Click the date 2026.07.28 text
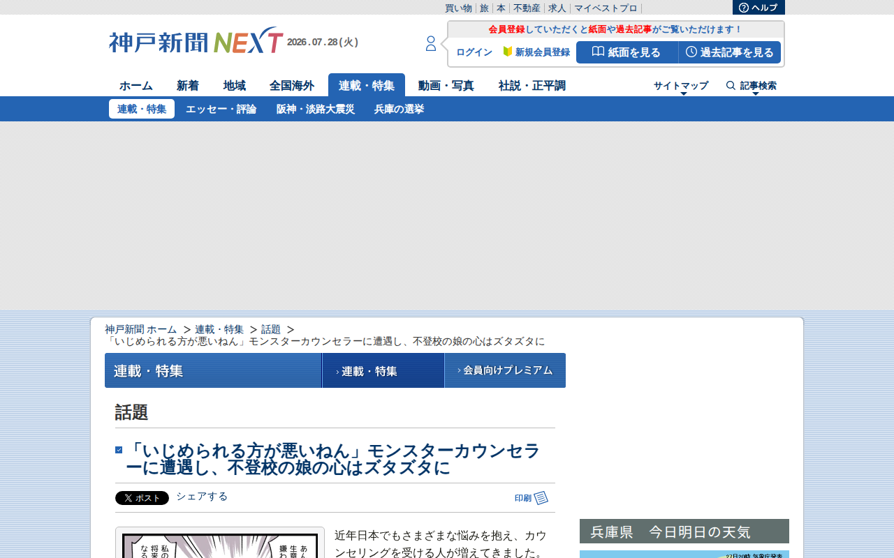The width and height of the screenshot is (894, 558). [x=323, y=43]
